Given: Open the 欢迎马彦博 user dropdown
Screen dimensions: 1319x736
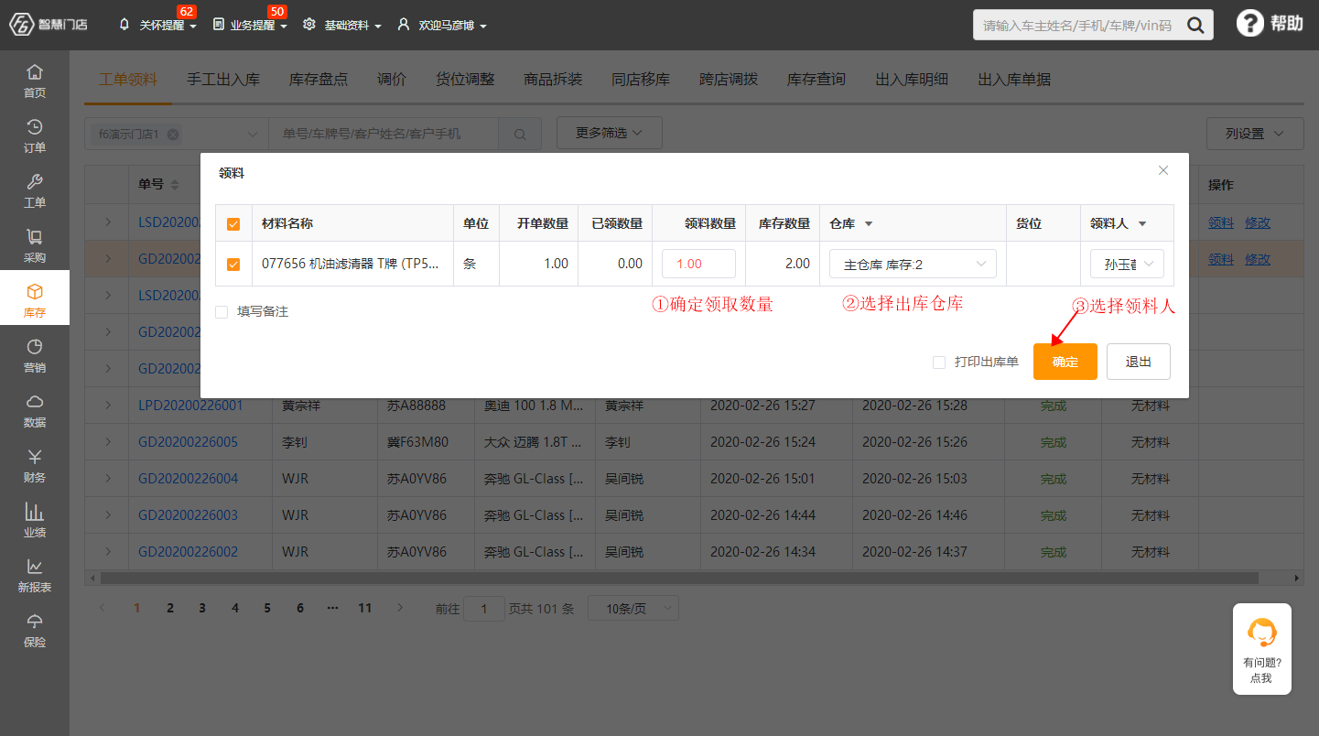Looking at the screenshot, I should pyautogui.click(x=442, y=26).
